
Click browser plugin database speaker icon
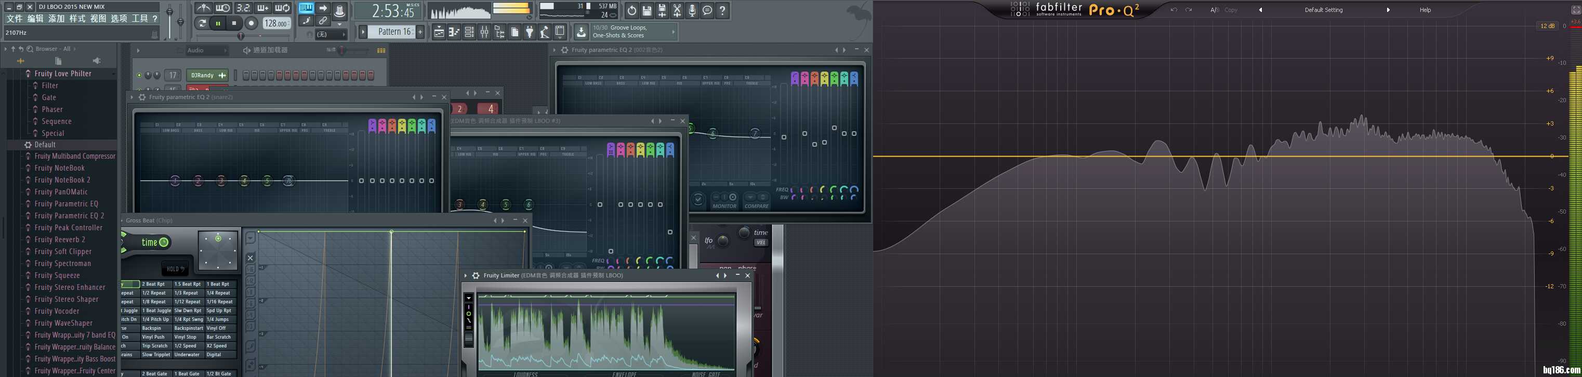point(97,61)
